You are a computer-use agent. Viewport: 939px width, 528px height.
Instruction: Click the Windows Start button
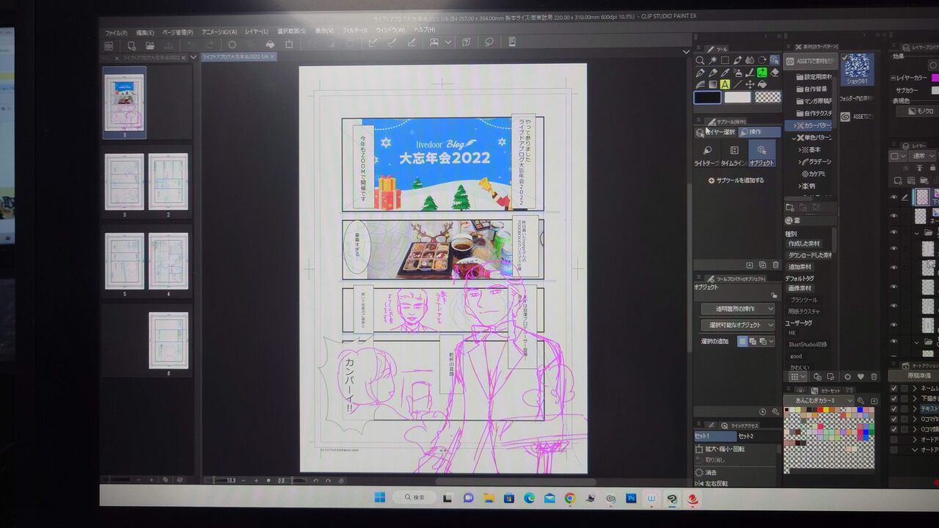point(379,498)
